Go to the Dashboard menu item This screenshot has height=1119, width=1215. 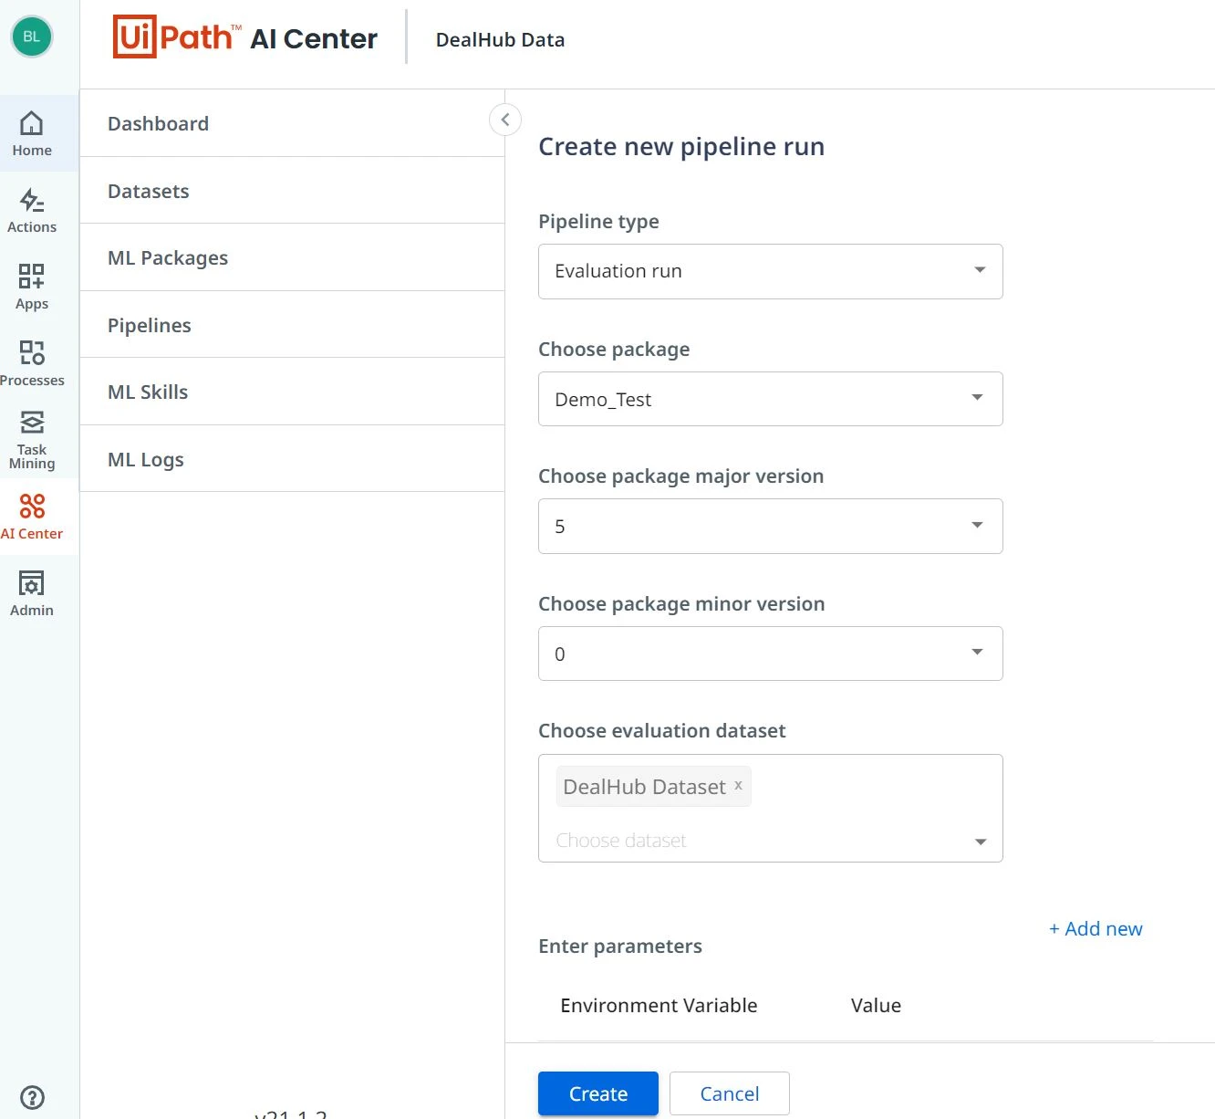(x=292, y=123)
